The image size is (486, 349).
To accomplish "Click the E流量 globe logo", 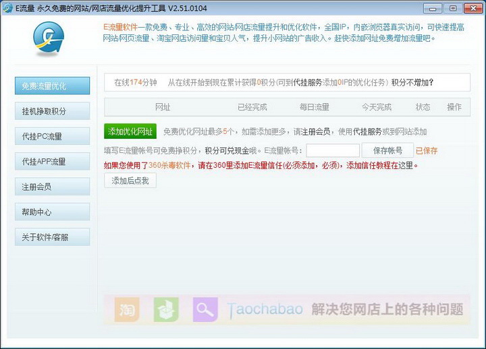I will tap(49, 38).
